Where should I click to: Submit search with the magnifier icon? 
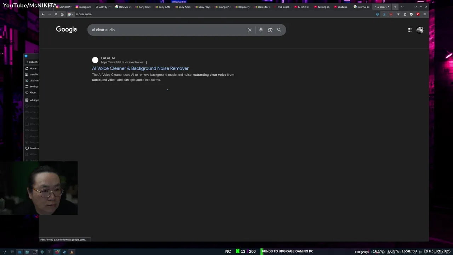coord(279,30)
